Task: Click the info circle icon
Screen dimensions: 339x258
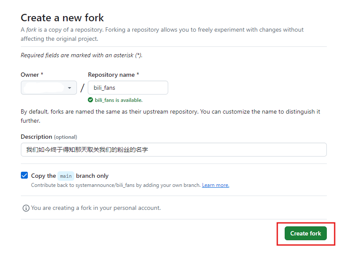Action: pos(26,208)
